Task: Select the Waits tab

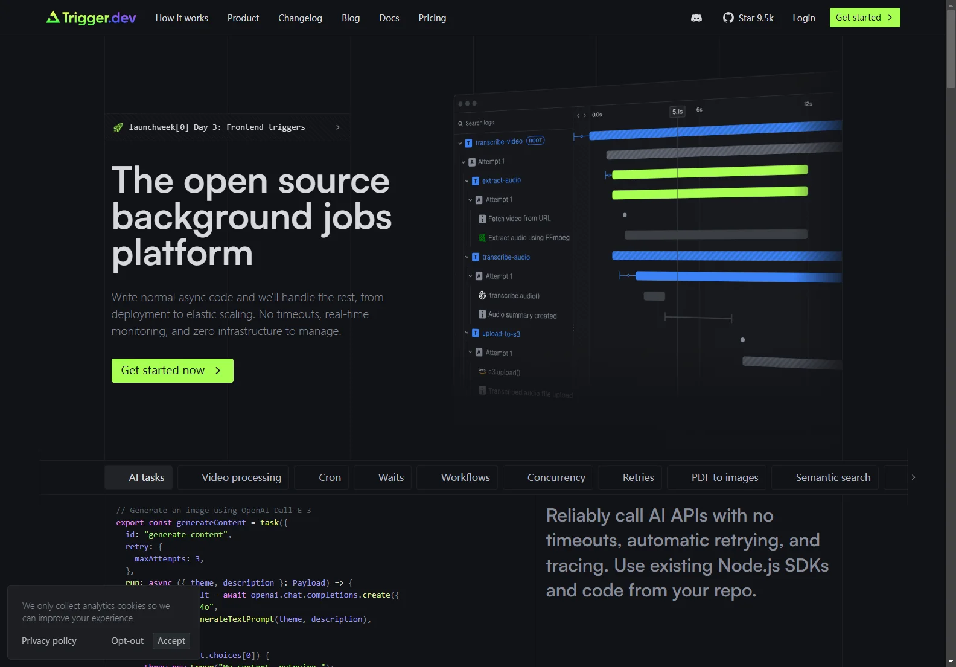Action: (x=383, y=477)
